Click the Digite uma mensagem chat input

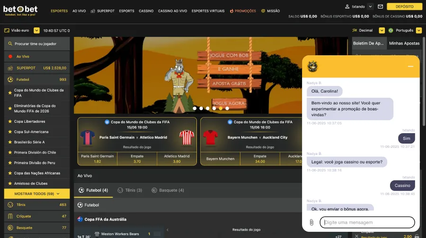point(367,222)
